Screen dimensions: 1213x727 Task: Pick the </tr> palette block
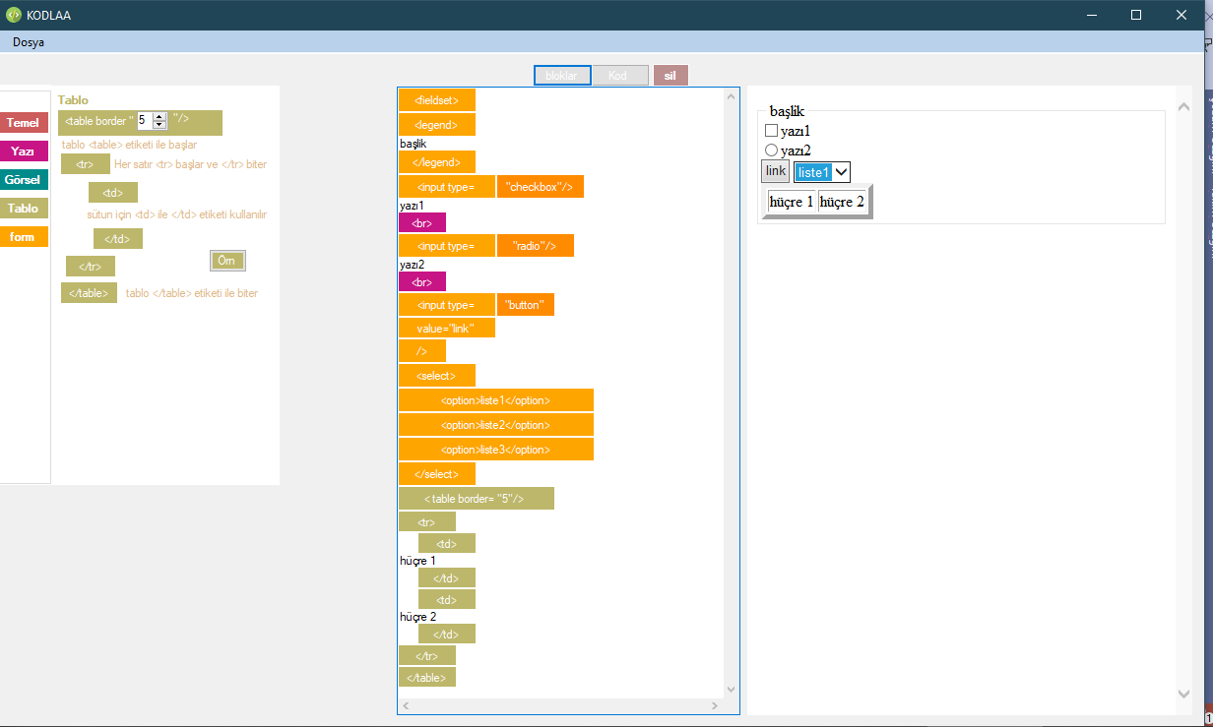(91, 267)
